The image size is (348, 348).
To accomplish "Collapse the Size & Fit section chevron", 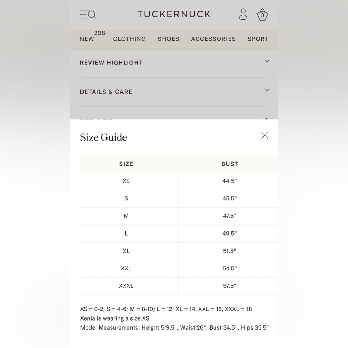I will point(267,119).
